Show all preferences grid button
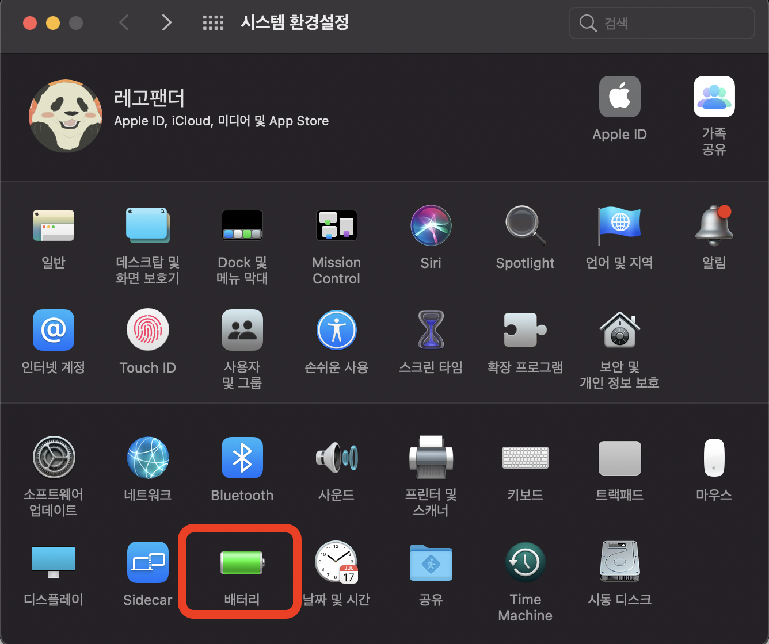The width and height of the screenshot is (769, 644). click(214, 23)
